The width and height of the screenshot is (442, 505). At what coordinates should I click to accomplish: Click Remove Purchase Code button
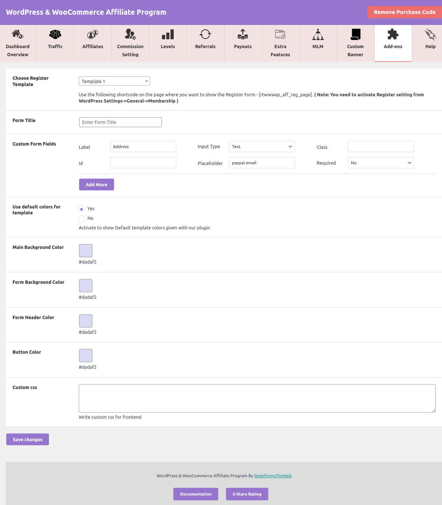(404, 12)
